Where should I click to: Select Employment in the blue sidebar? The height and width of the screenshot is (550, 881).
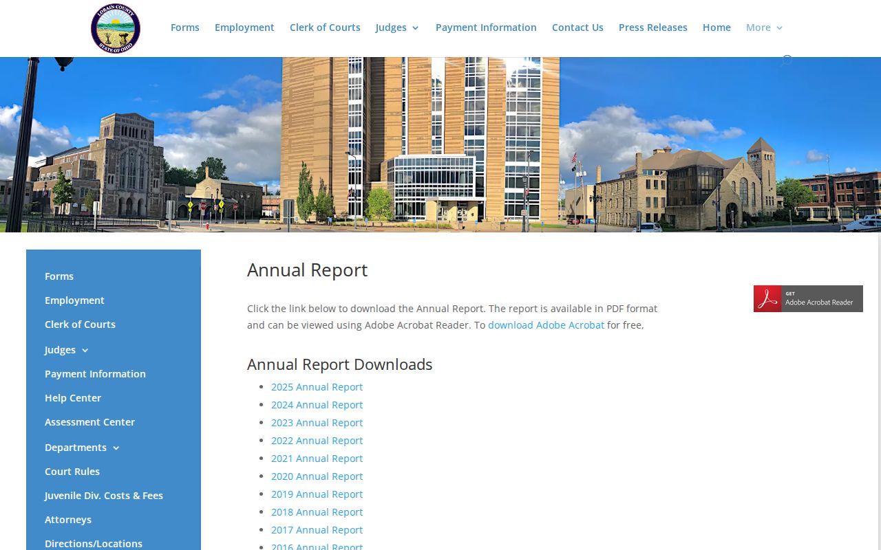pos(74,300)
